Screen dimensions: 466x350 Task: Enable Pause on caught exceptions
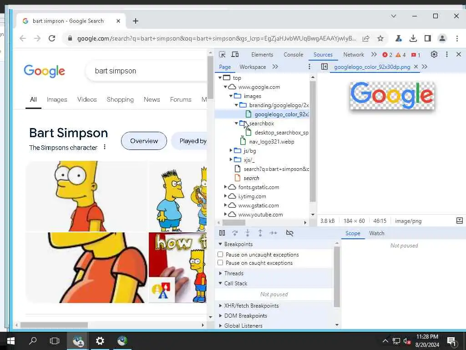[220, 262]
